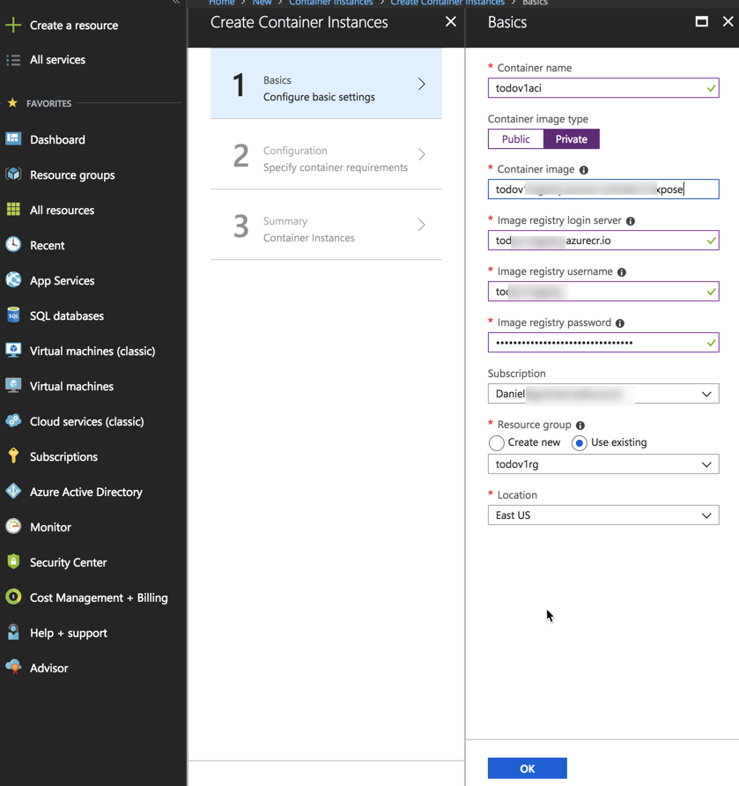Open step 2 Configuration
739x786 pixels.
tap(326, 154)
